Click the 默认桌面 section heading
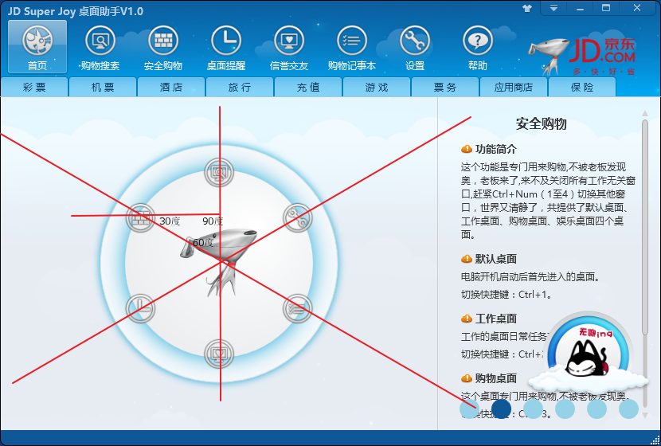Image resolution: width=661 pixels, height=446 pixels. coord(495,258)
